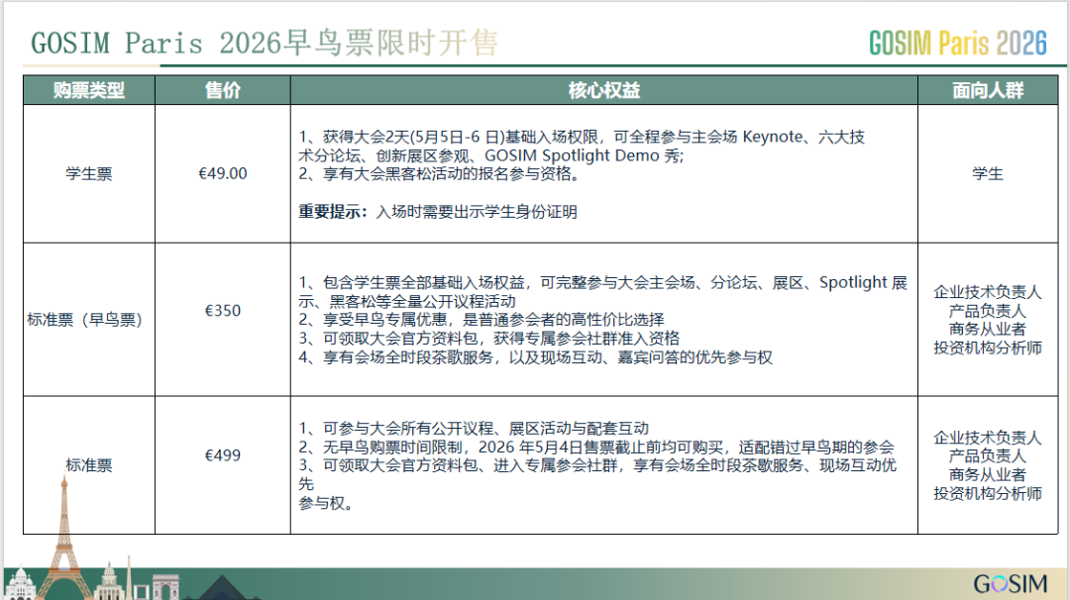Click the line mentioning "GOSIM Spotlight Demo 秀"
This screenshot has width=1070, height=600.
(x=491, y=155)
